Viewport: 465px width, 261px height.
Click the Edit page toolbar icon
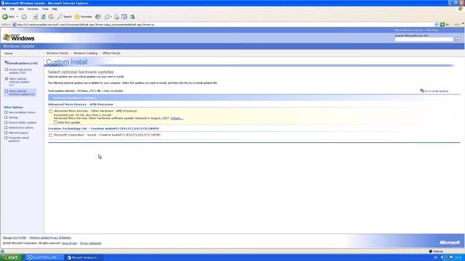(x=124, y=17)
